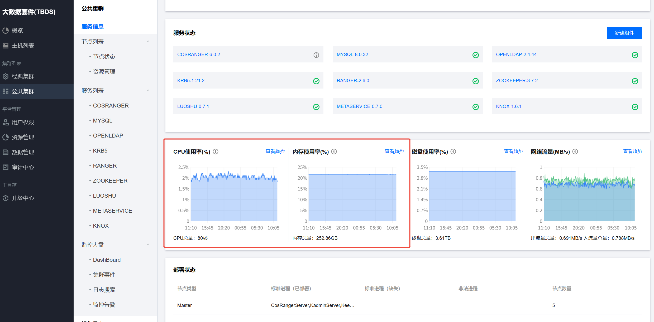Click the info icon beside 内存使用率(%)
This screenshot has height=322, width=654.
tap(334, 152)
